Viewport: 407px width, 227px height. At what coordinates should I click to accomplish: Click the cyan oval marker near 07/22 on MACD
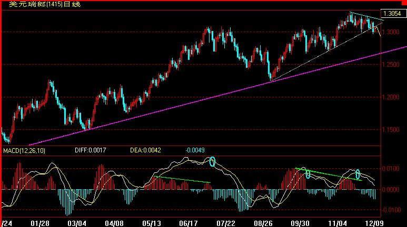tap(212, 161)
